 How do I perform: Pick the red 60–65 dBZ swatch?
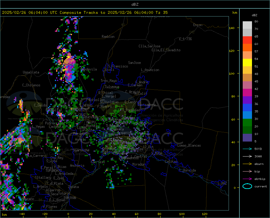click(247, 40)
